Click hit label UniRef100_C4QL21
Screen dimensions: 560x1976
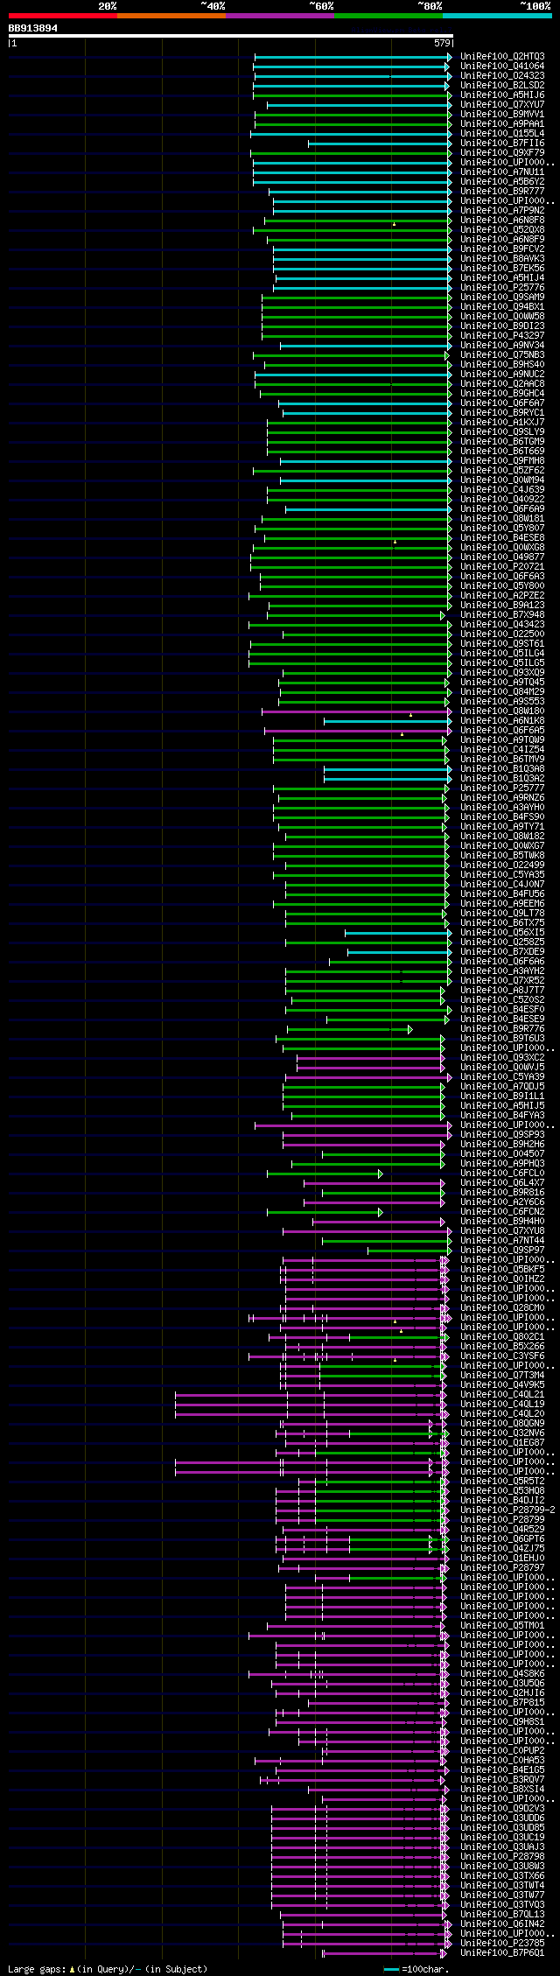(x=502, y=1394)
